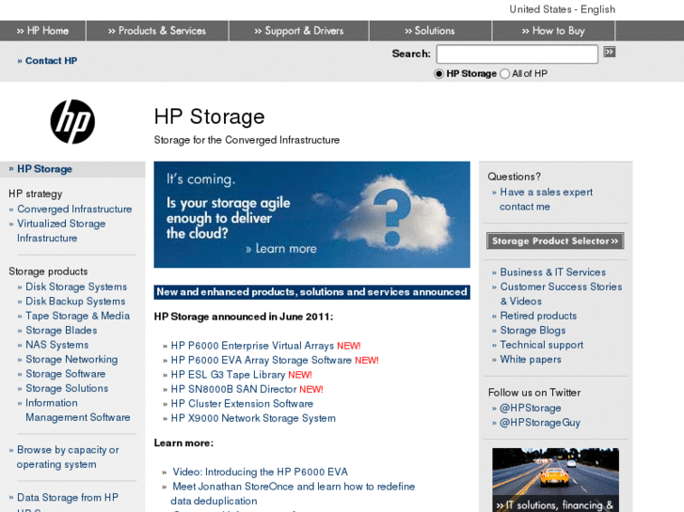Open HP Cluster Extension Software link
The width and height of the screenshot is (684, 512).
(242, 404)
